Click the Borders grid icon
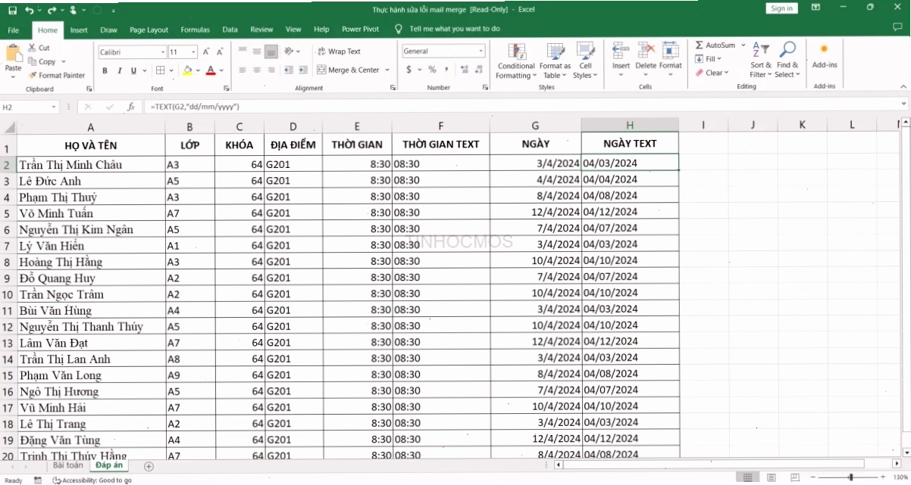Screen dimensions: 911x485 (160, 70)
